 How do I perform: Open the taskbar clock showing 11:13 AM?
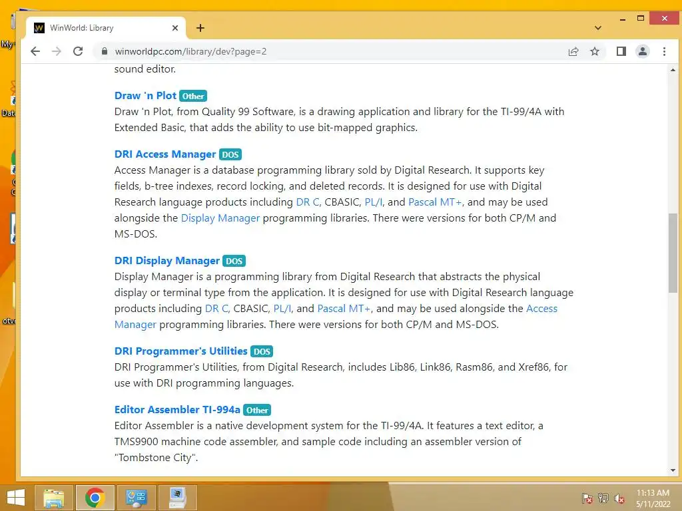pyautogui.click(x=653, y=498)
